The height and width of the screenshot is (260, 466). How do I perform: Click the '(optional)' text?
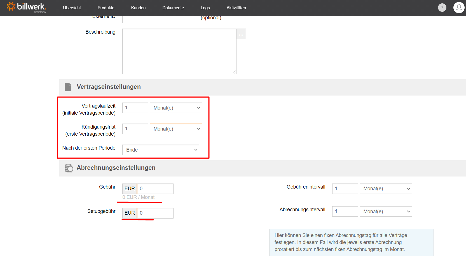[x=211, y=18]
